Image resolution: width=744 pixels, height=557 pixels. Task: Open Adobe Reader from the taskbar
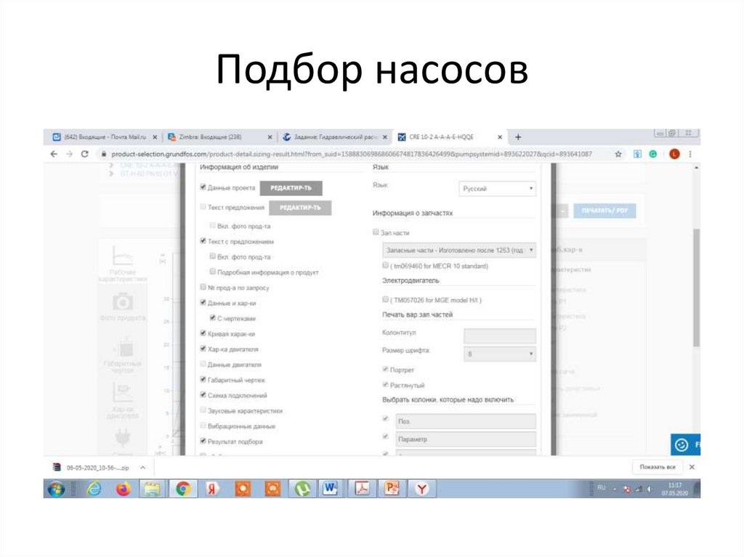click(x=360, y=489)
